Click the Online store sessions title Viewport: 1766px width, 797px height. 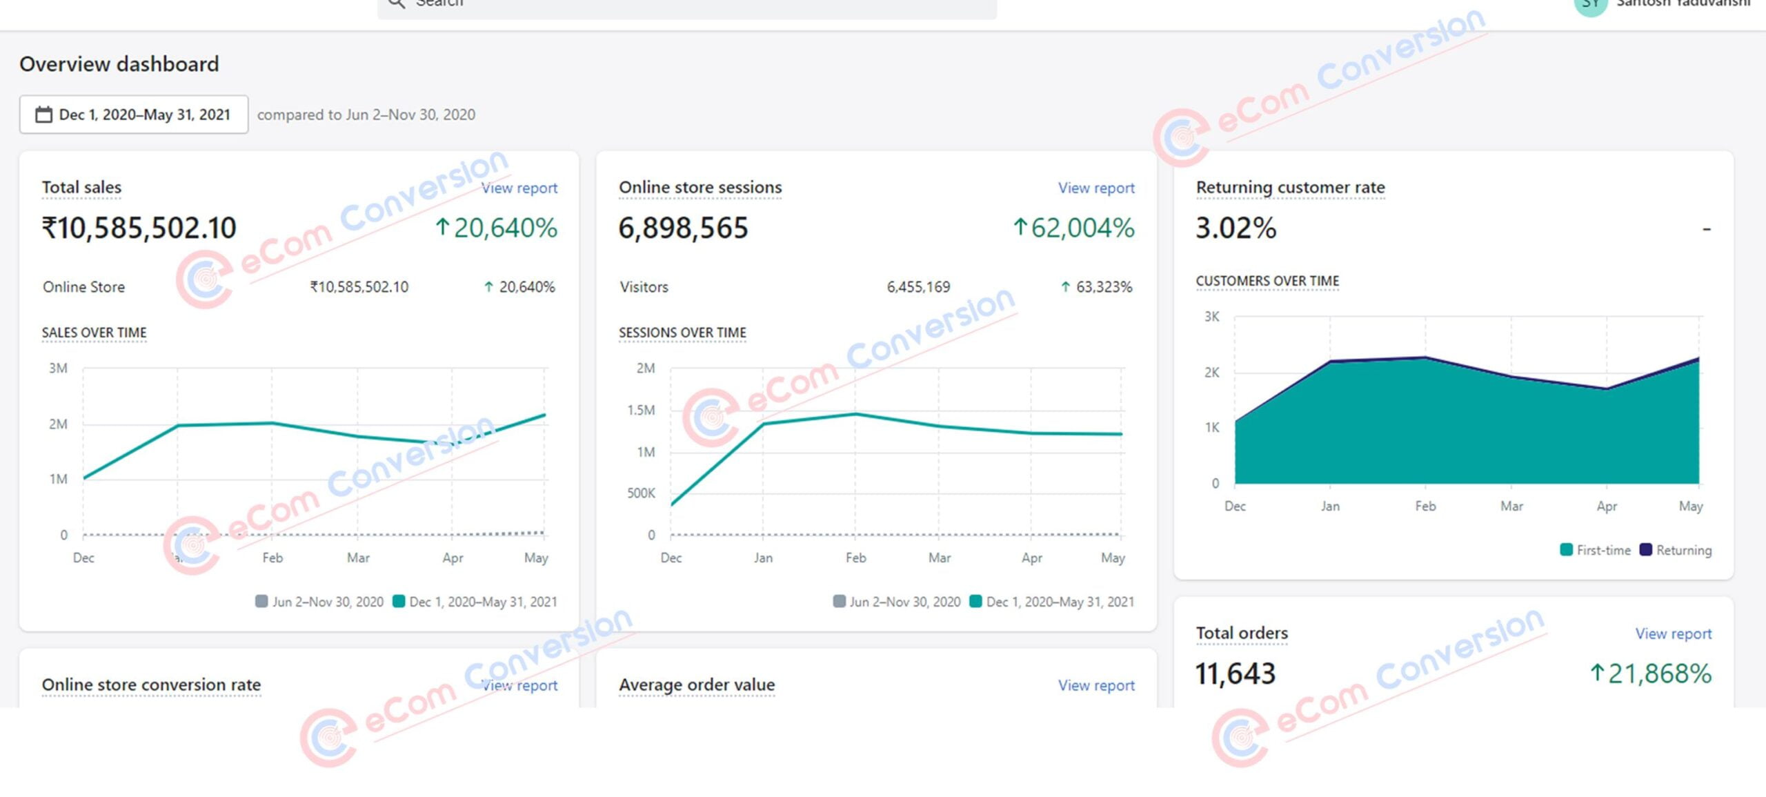click(700, 187)
